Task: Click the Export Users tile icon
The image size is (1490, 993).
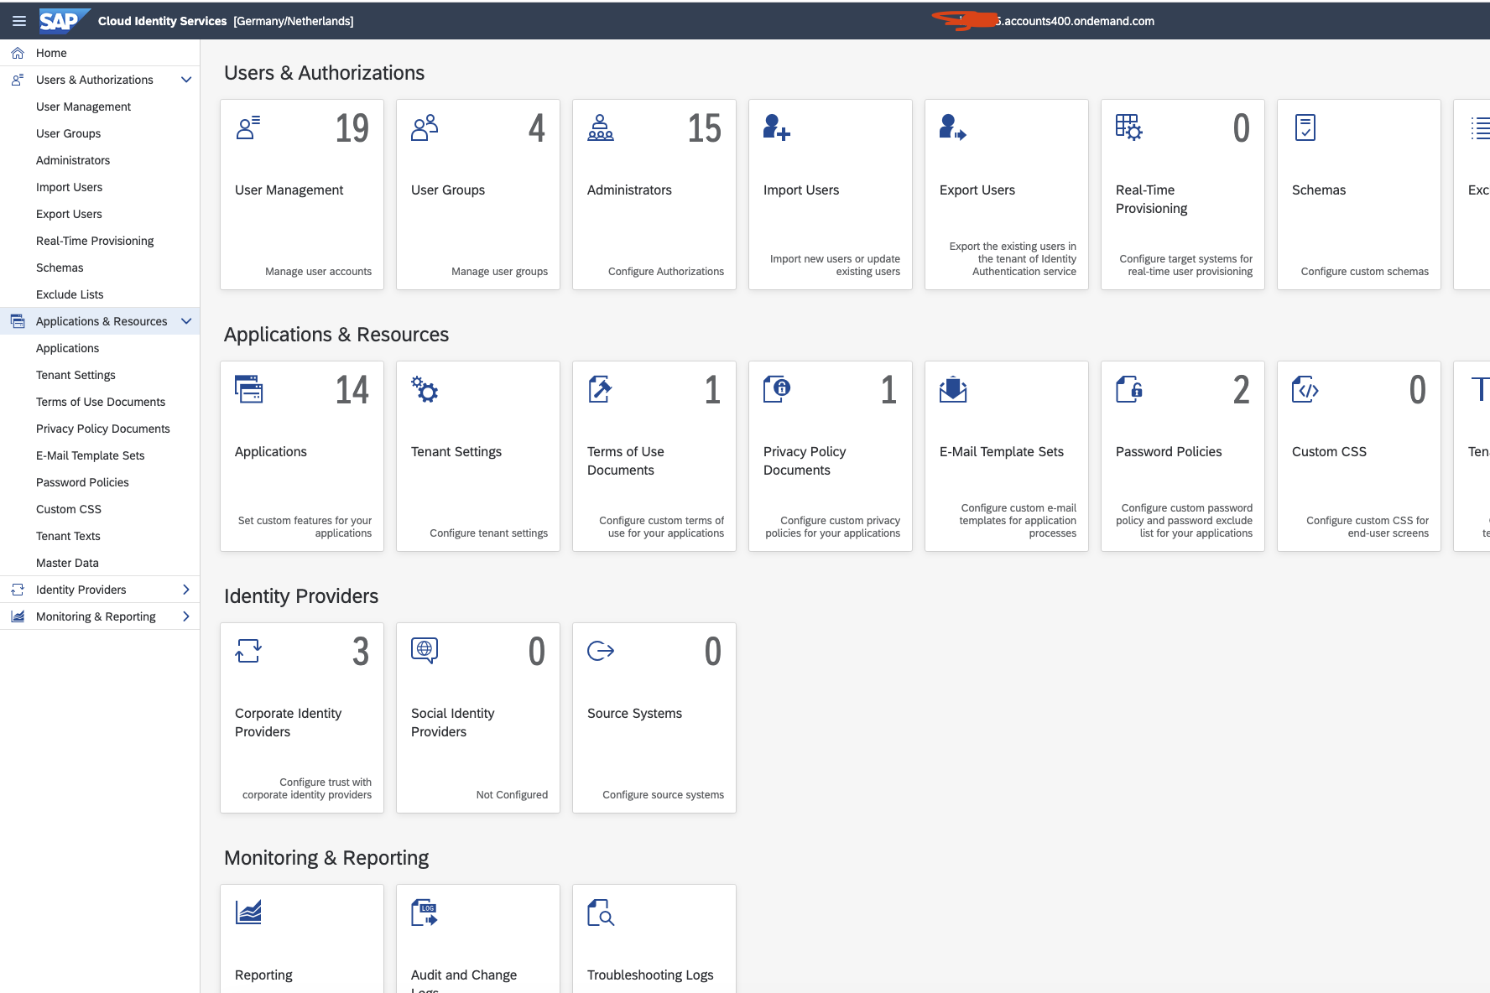Action: tap(953, 127)
